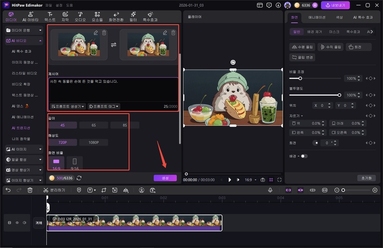Start voice recording with microphone icon
Screen dimensions: 383x248
270,190
